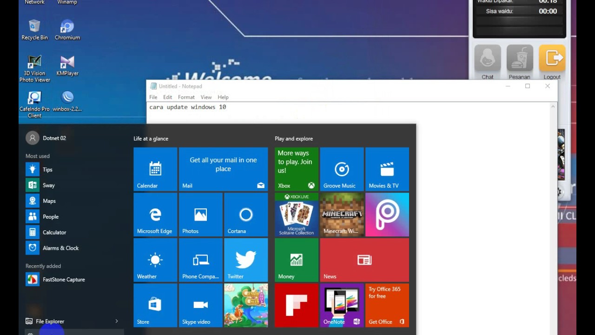Maximize the Notepad window
Screen dimensions: 595x335
point(528,86)
